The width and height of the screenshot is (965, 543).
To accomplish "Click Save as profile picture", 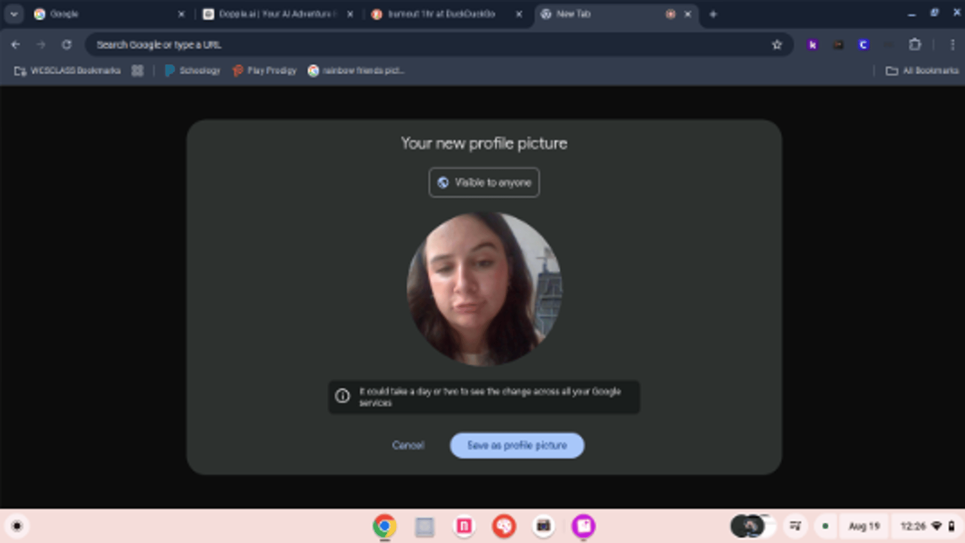I will (517, 446).
